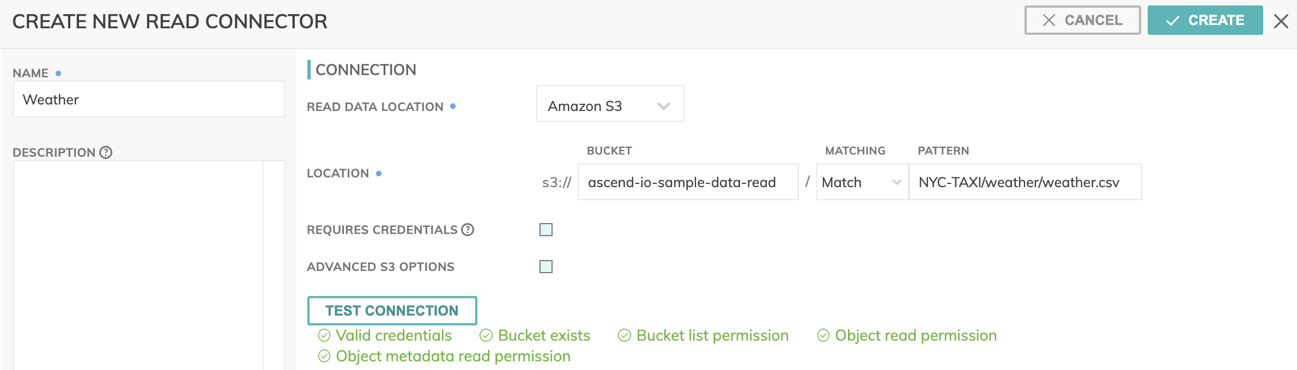Click the Pattern field with weather.csv path
The height and width of the screenshot is (370, 1297).
pos(1025,182)
